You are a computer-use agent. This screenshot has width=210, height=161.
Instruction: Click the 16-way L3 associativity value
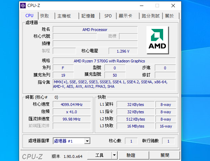pyautogui.click(x=166, y=126)
